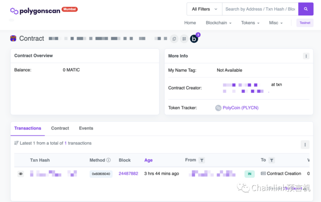Copy contract address with the copy icon
Image resolution: width=321 pixels, height=202 pixels.
174,39
